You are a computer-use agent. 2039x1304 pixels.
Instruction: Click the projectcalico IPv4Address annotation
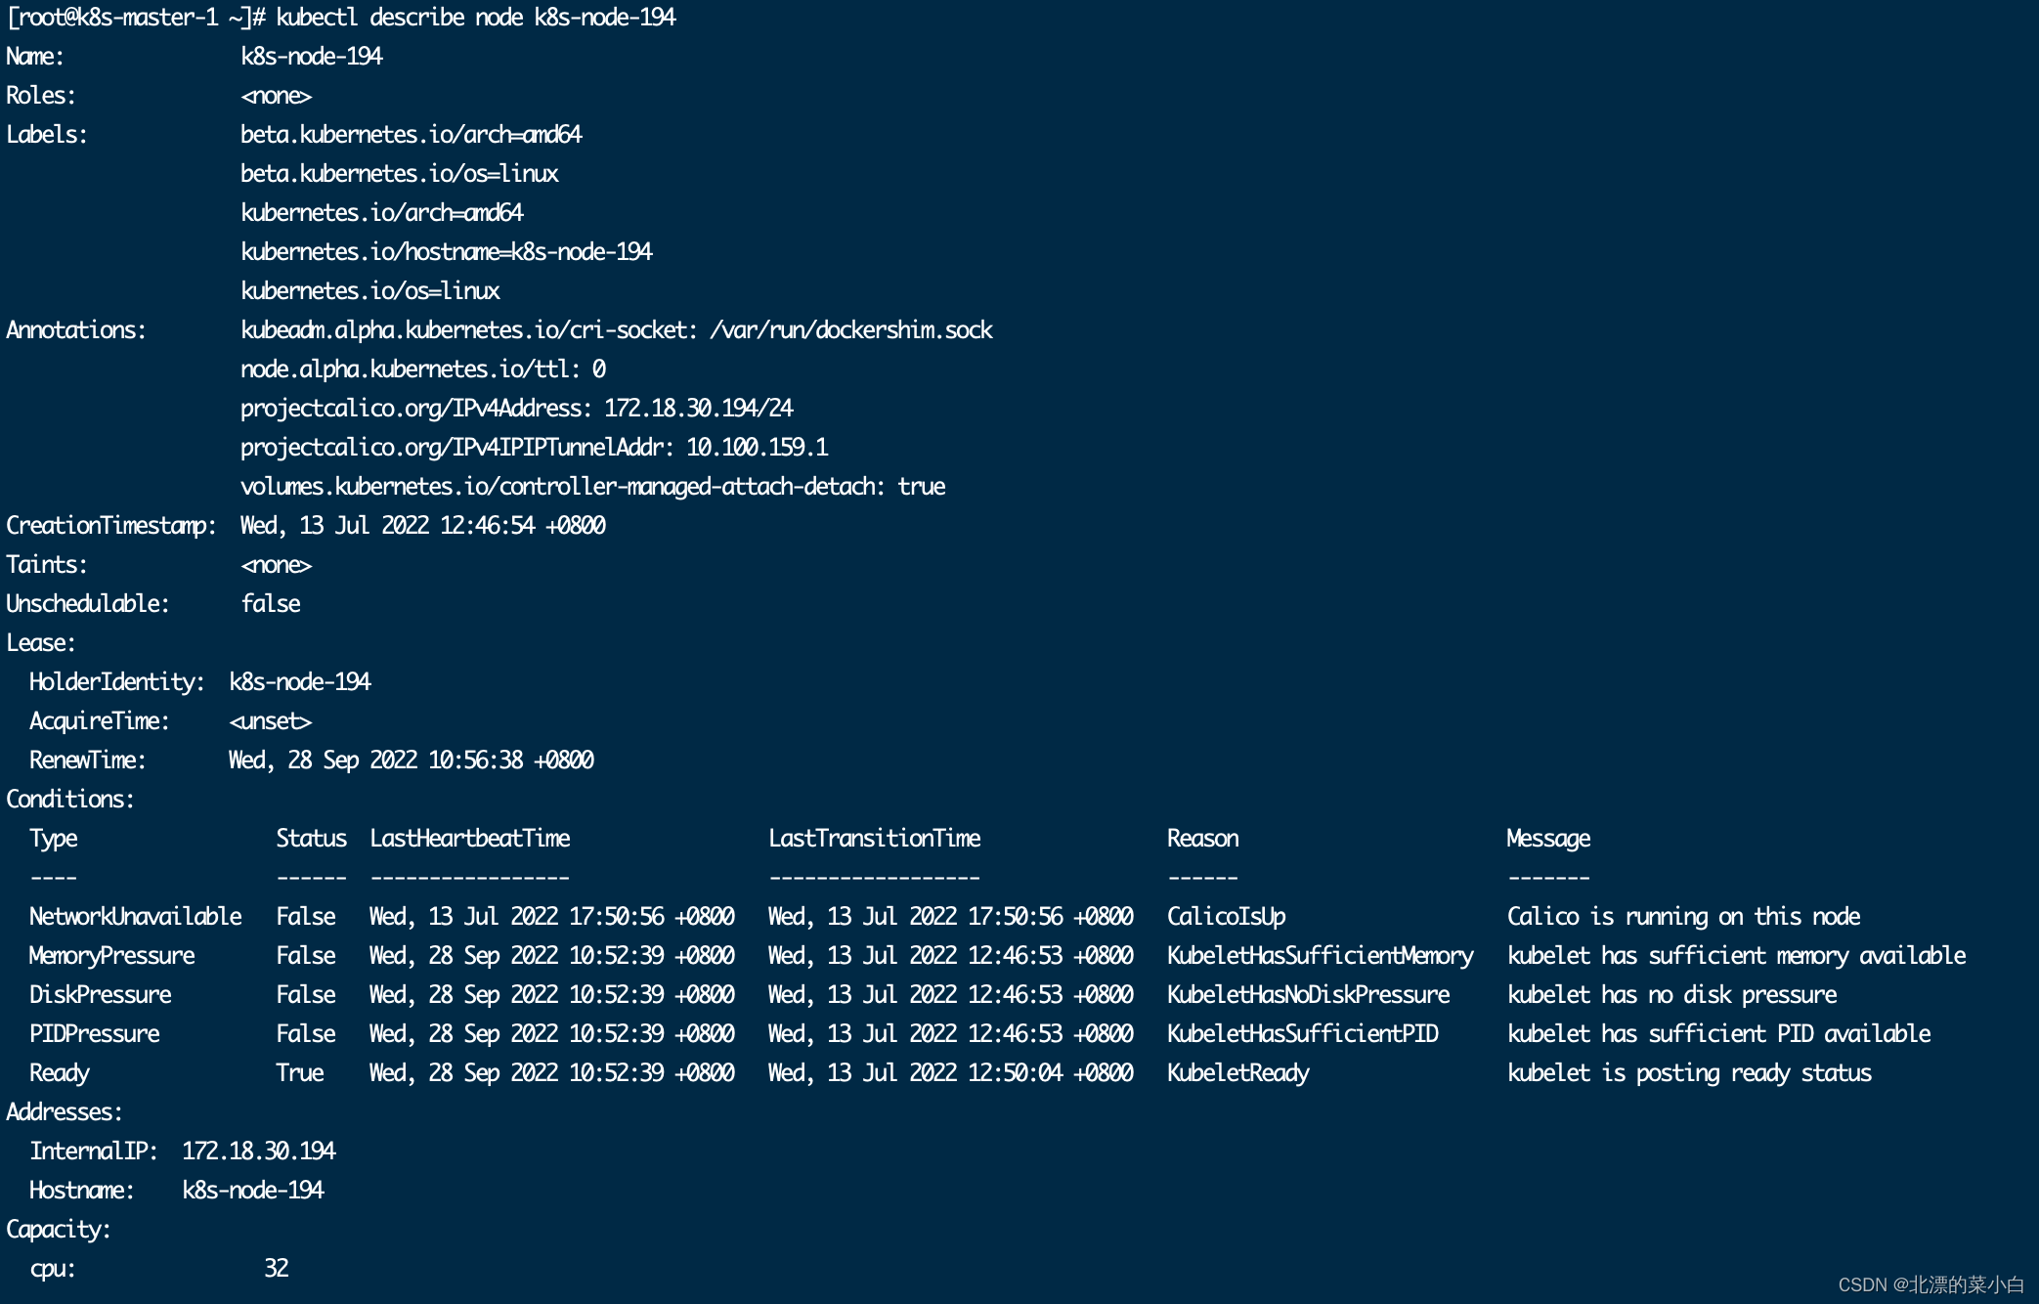coord(516,409)
